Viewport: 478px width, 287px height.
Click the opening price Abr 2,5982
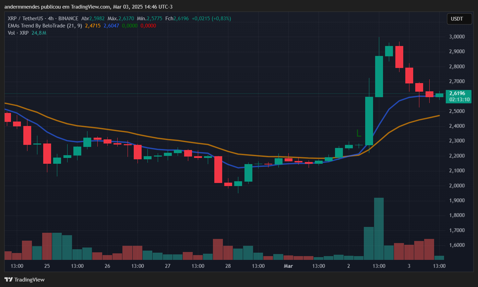click(x=93, y=19)
